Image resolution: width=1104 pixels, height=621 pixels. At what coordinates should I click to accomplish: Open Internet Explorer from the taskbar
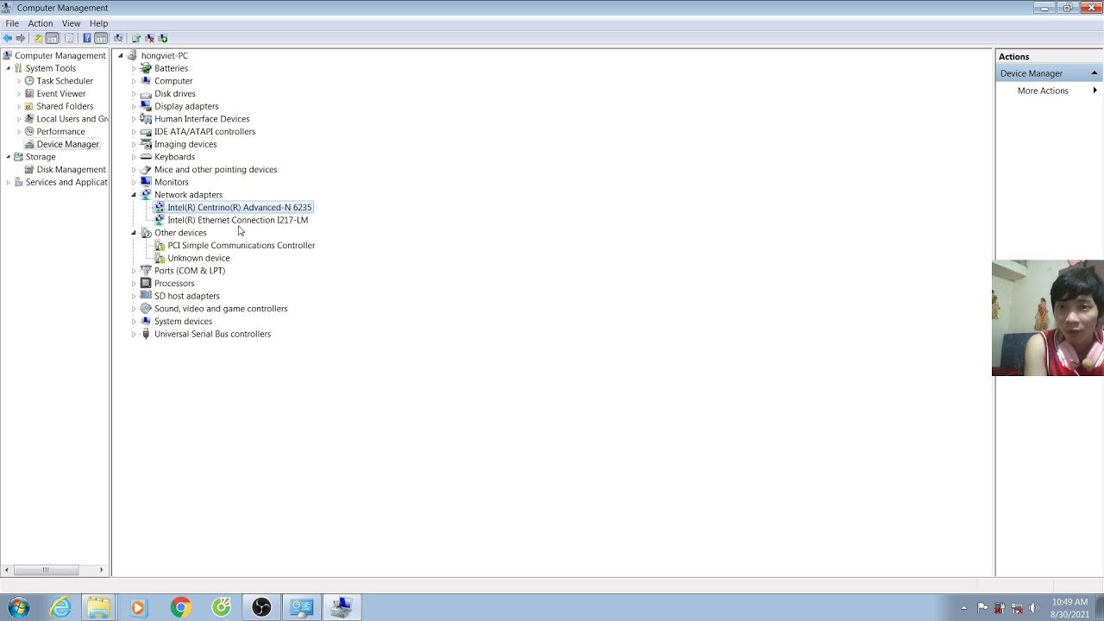(60, 608)
